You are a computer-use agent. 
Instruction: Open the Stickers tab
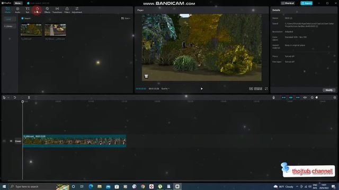(x=37, y=10)
